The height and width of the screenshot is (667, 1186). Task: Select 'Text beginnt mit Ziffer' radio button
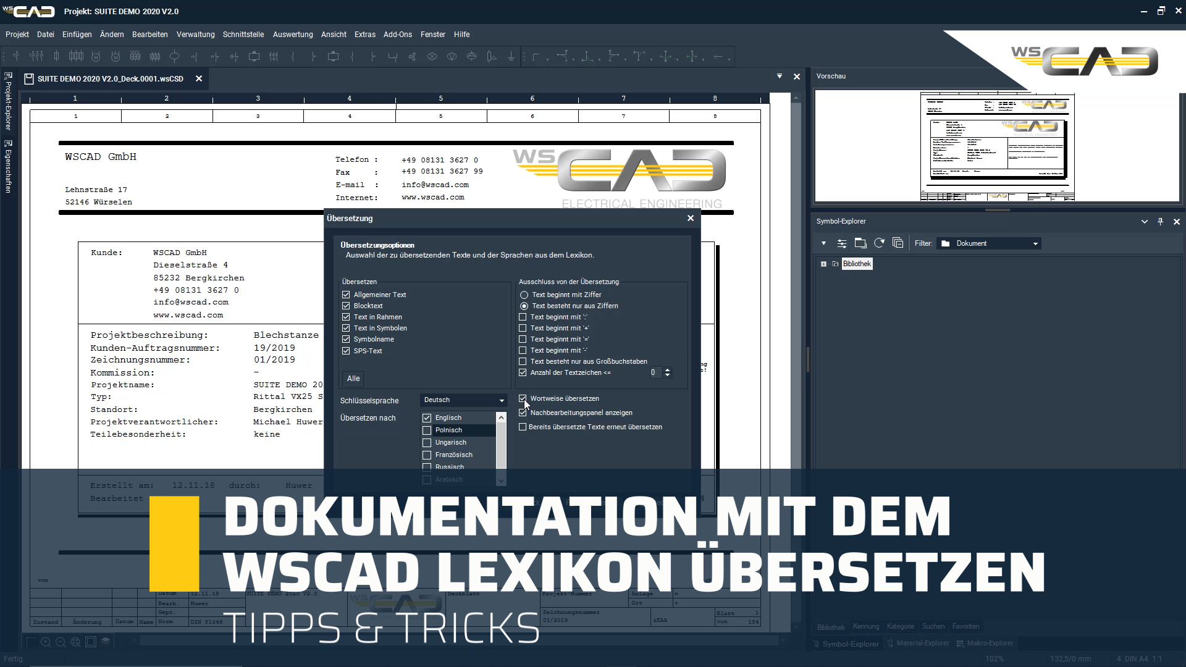pos(524,295)
